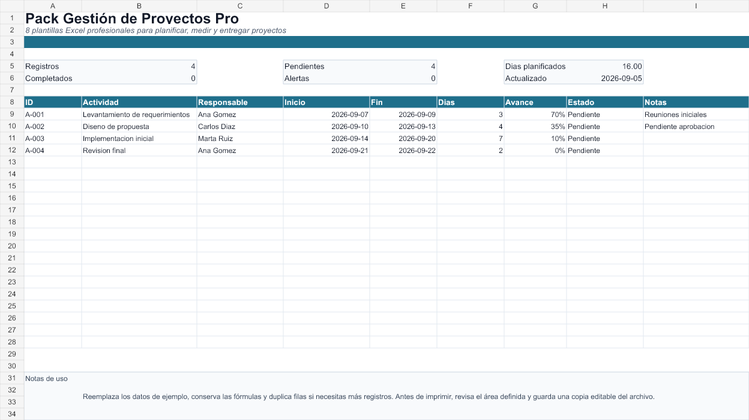Click the 'Completados' label cell
This screenshot has height=420, width=749.
tap(53, 78)
